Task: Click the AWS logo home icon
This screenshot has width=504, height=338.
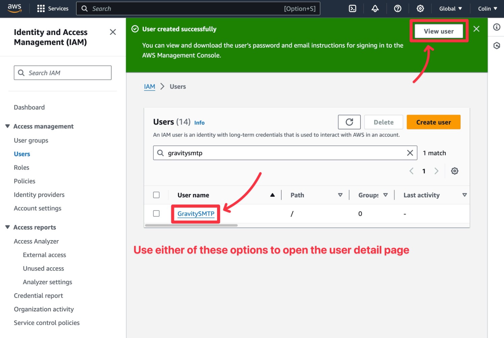Action: point(14,8)
